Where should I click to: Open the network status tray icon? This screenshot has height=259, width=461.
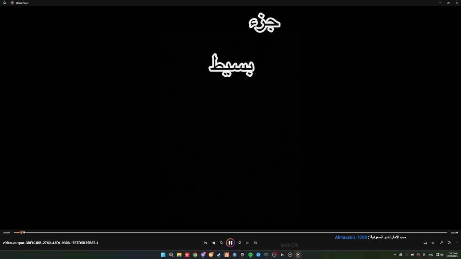pyautogui.click(x=438, y=255)
